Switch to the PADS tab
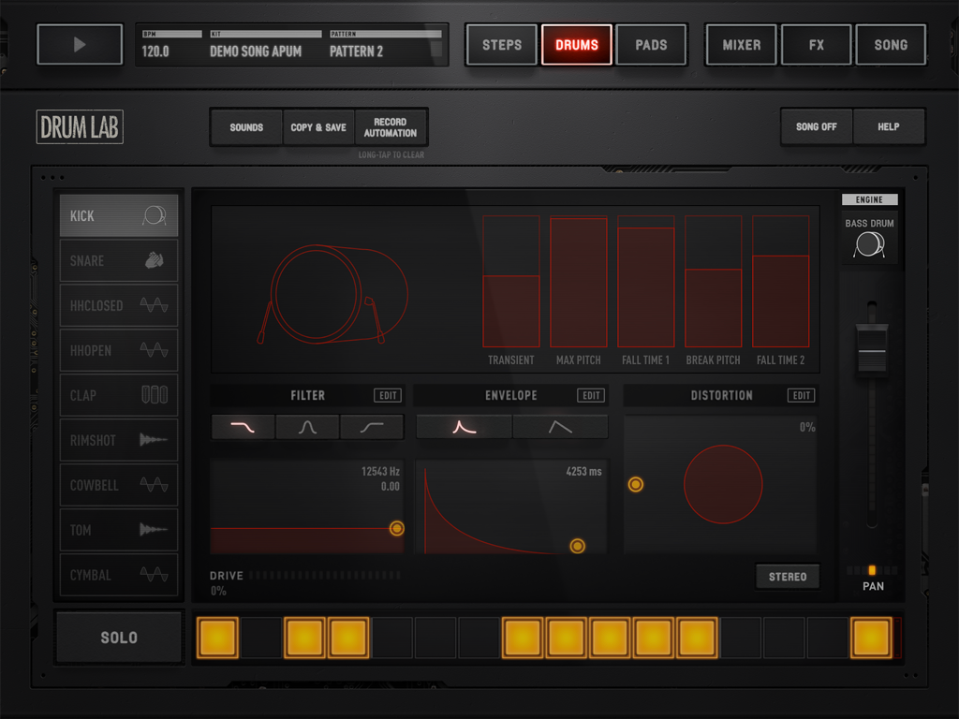 click(652, 44)
